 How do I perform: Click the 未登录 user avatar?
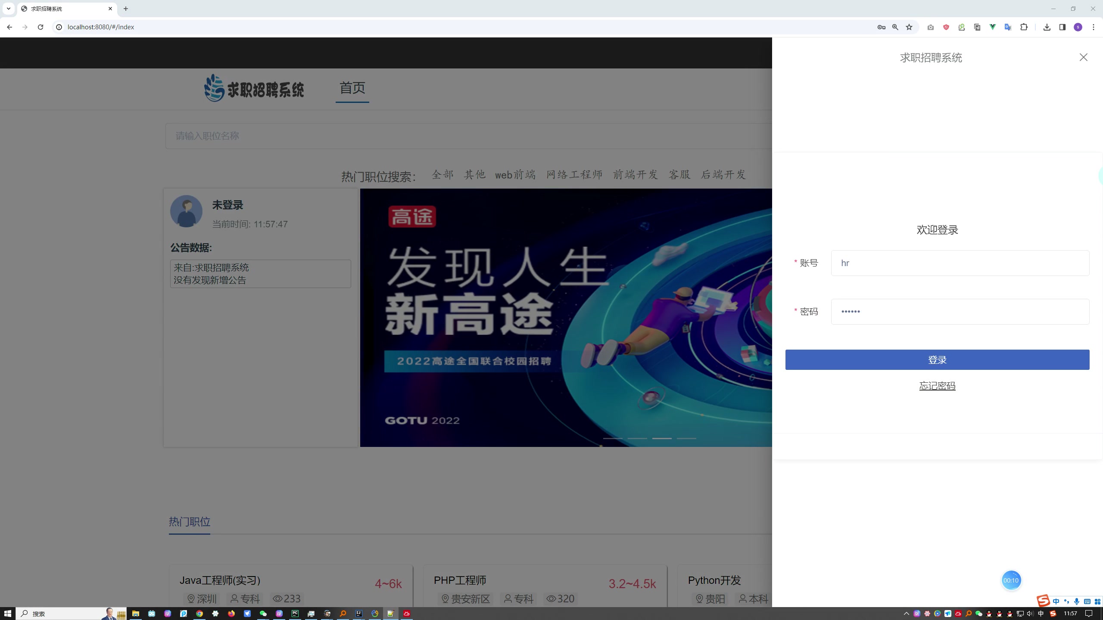[186, 211]
